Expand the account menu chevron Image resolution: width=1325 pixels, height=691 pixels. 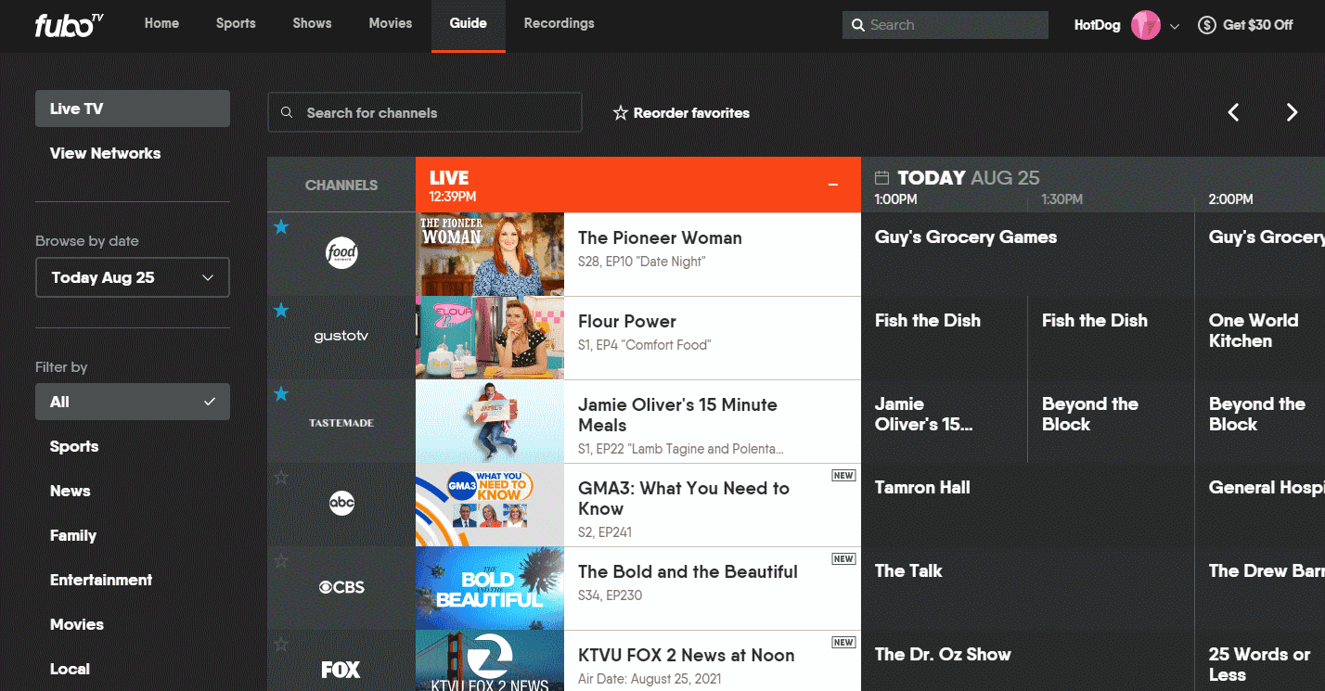coord(1175,26)
